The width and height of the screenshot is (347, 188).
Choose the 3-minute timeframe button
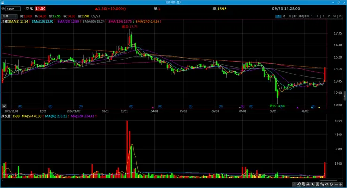317,16
